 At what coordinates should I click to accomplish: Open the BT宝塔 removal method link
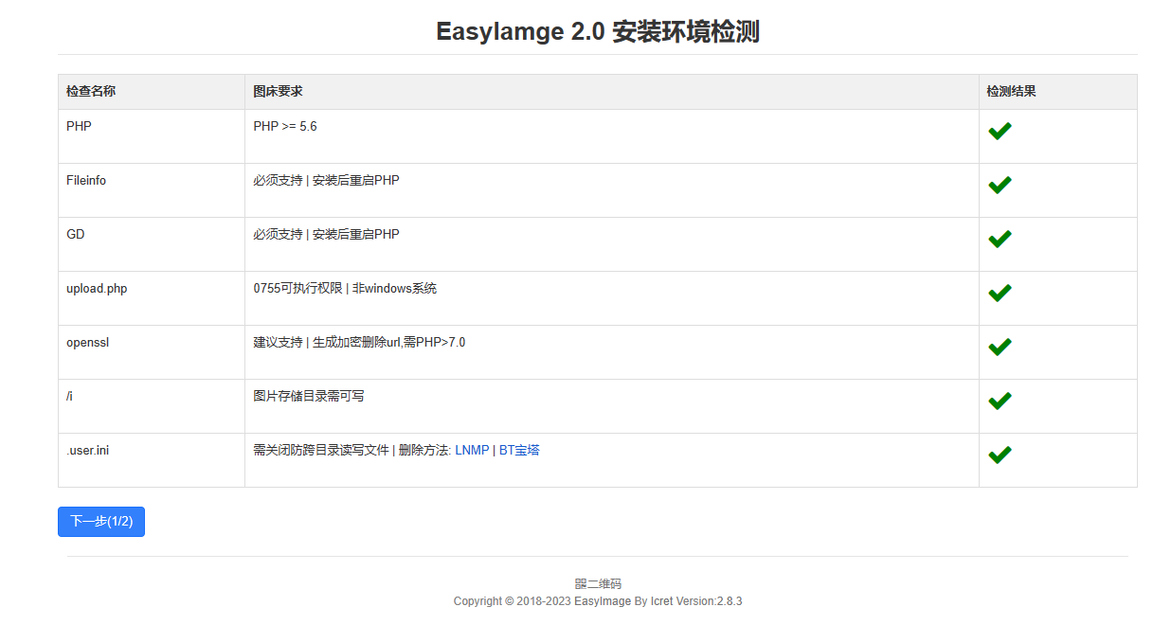click(519, 451)
